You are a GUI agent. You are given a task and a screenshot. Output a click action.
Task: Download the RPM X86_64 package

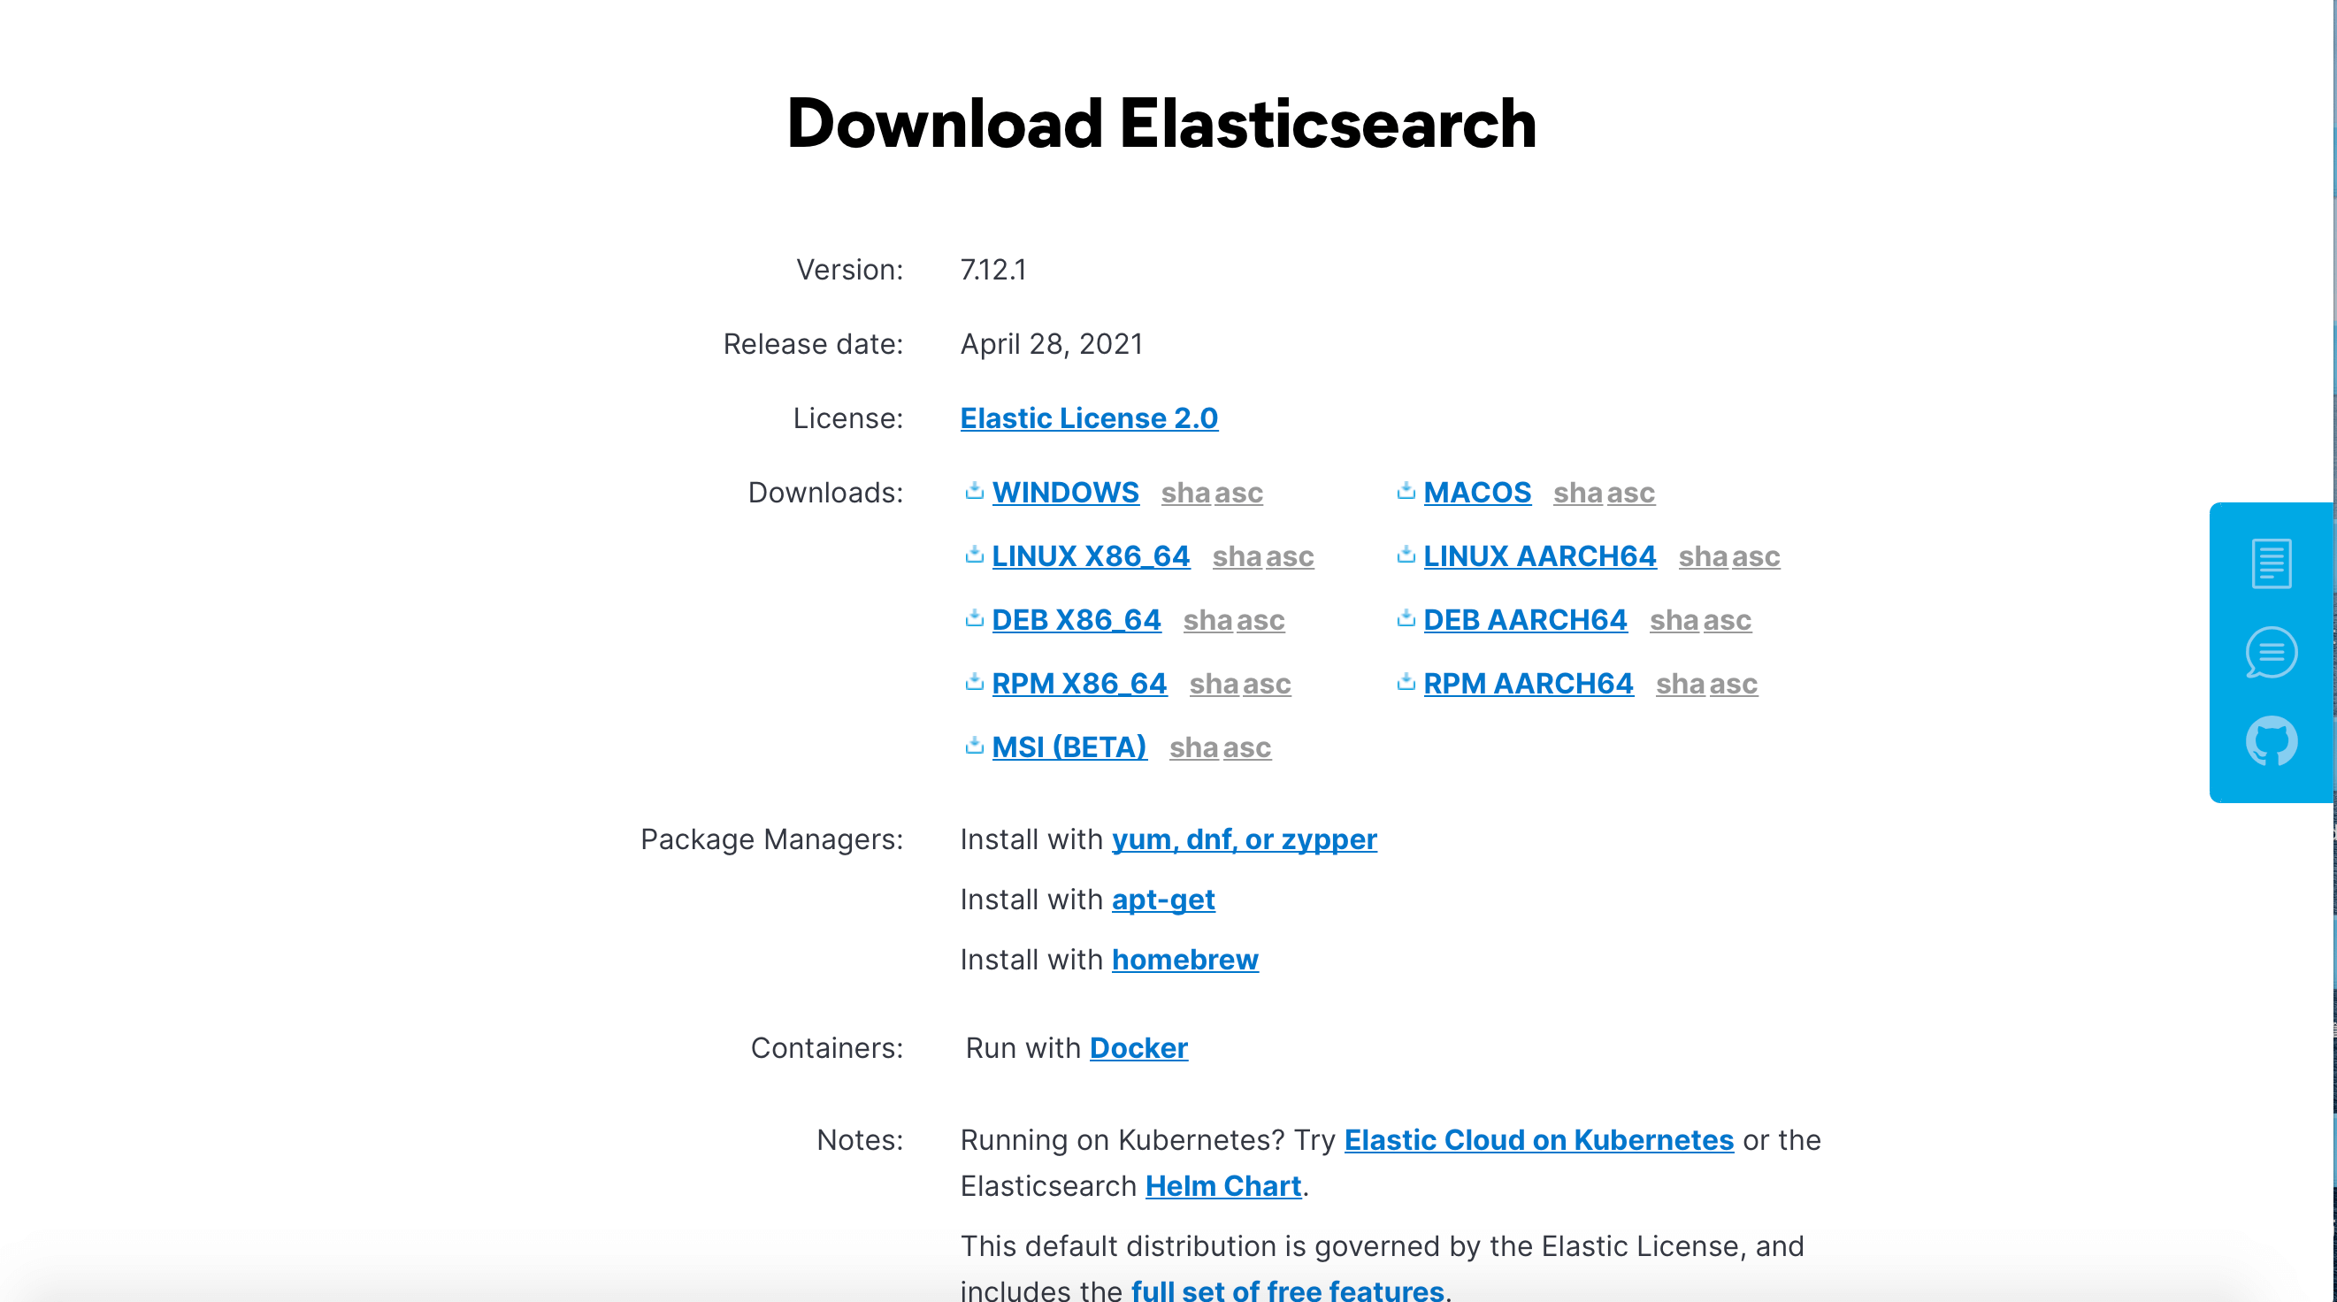pyautogui.click(x=1078, y=683)
